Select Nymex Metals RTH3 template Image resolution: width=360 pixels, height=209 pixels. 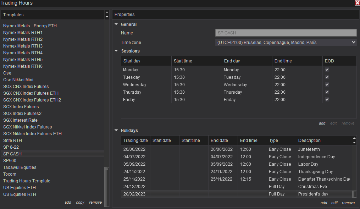point(23,46)
